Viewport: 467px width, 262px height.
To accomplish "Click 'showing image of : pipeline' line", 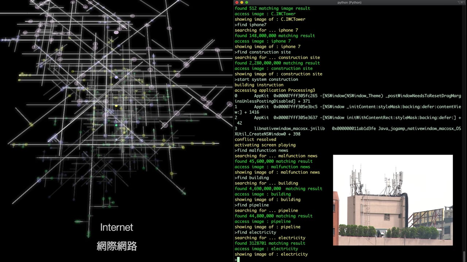I will click(267, 227).
